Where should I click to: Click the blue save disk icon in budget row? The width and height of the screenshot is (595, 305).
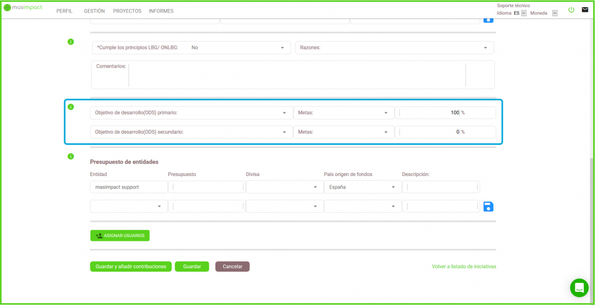(x=488, y=206)
